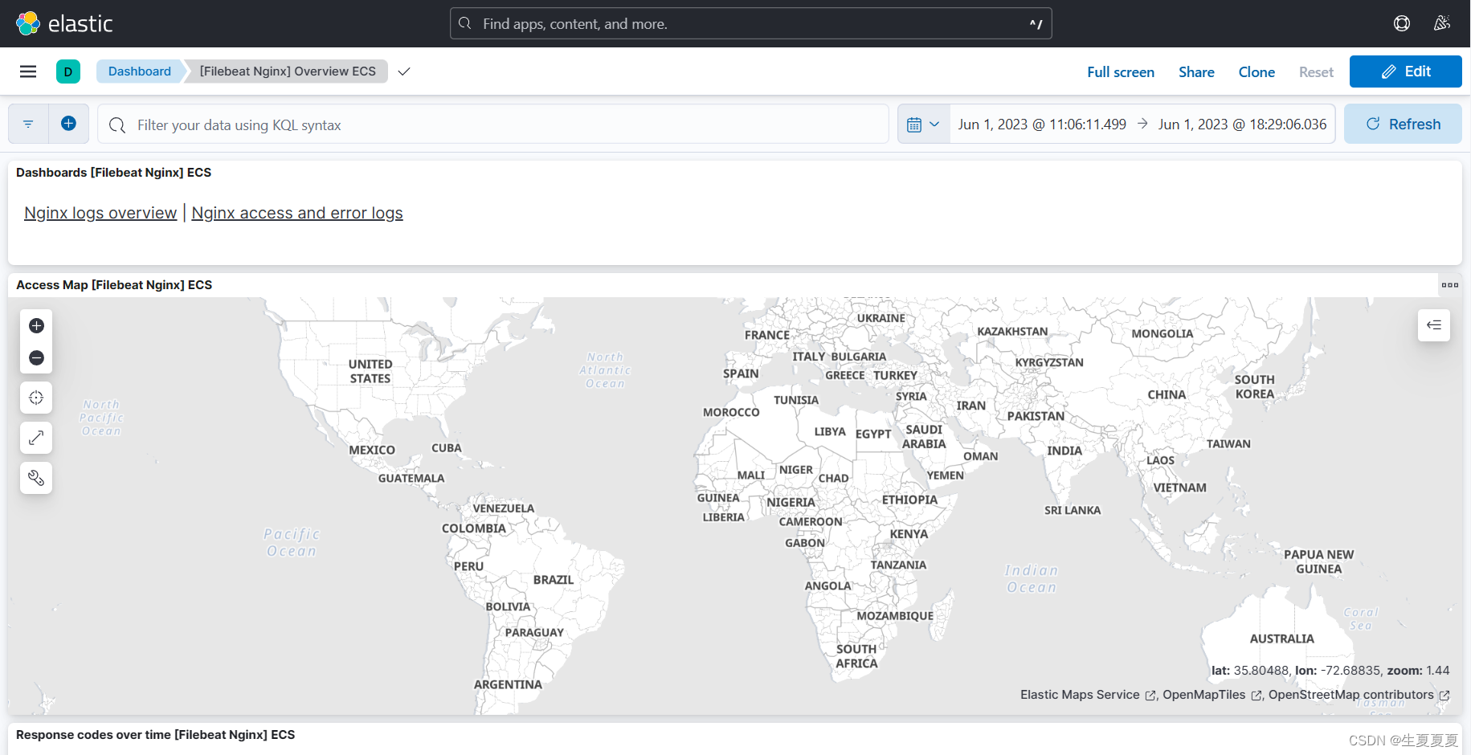Open Nginx access and error logs link
1471x755 pixels.
[297, 213]
